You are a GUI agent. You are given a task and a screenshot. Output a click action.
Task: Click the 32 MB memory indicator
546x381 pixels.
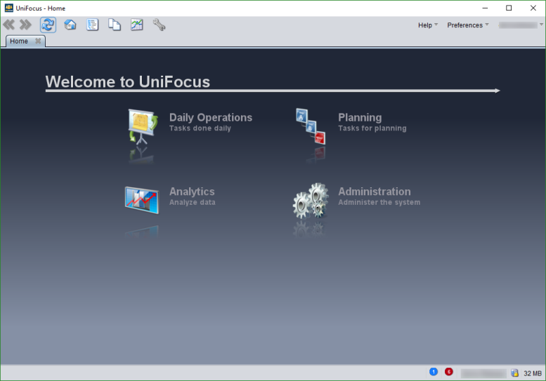(x=533, y=373)
